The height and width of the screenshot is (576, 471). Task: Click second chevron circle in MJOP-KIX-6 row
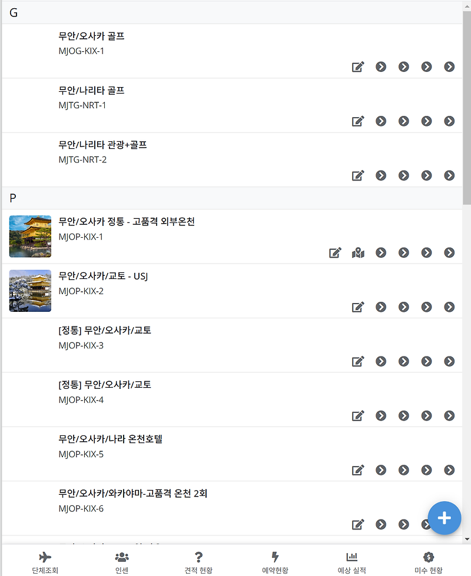coord(404,525)
